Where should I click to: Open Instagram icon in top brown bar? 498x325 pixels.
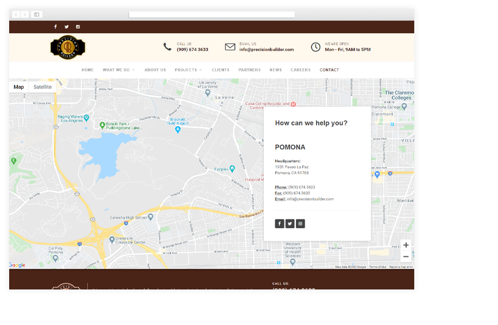pos(78,27)
